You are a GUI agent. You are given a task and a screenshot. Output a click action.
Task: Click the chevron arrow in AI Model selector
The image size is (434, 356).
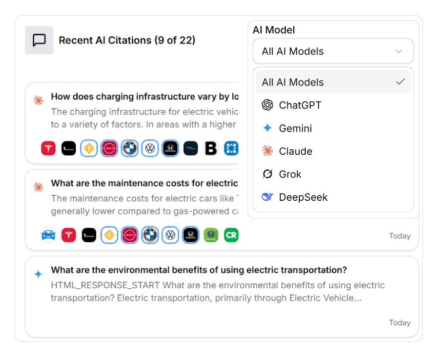click(x=399, y=51)
